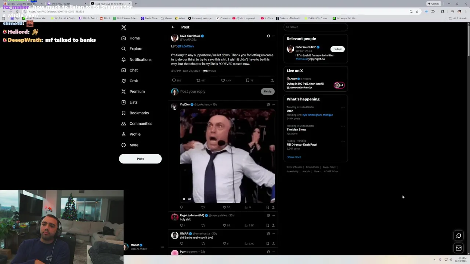Open more options for The Man Show trend
Viewport: 470px width, 264px height.
[x=343, y=126]
